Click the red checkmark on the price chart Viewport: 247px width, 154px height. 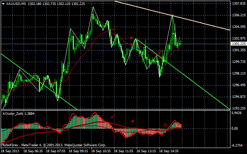pos(114,29)
